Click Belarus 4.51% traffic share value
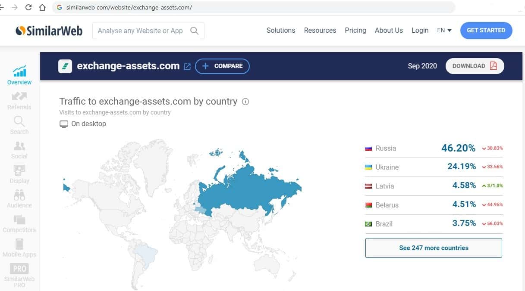Image resolution: width=525 pixels, height=291 pixels. (464, 205)
